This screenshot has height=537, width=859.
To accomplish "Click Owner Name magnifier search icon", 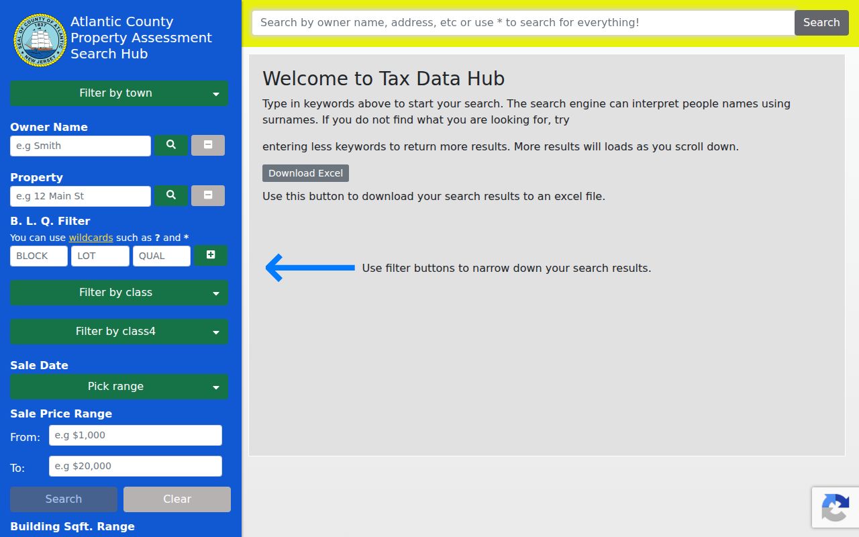I will click(x=171, y=145).
